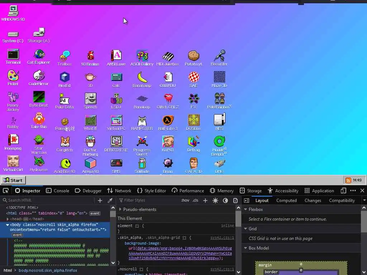Collapse the Flexbox section
The width and height of the screenshot is (367, 275).
point(246,209)
